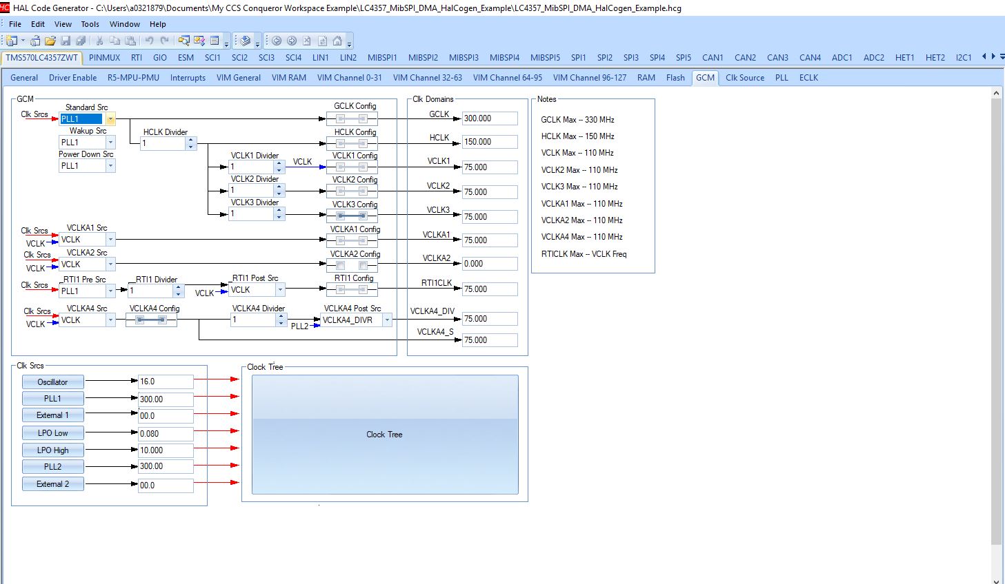Switch to the PINMUX tab

pyautogui.click(x=104, y=58)
